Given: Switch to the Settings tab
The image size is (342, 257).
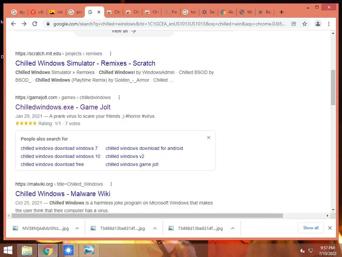Looking at the screenshot, I should (x=209, y=12).
